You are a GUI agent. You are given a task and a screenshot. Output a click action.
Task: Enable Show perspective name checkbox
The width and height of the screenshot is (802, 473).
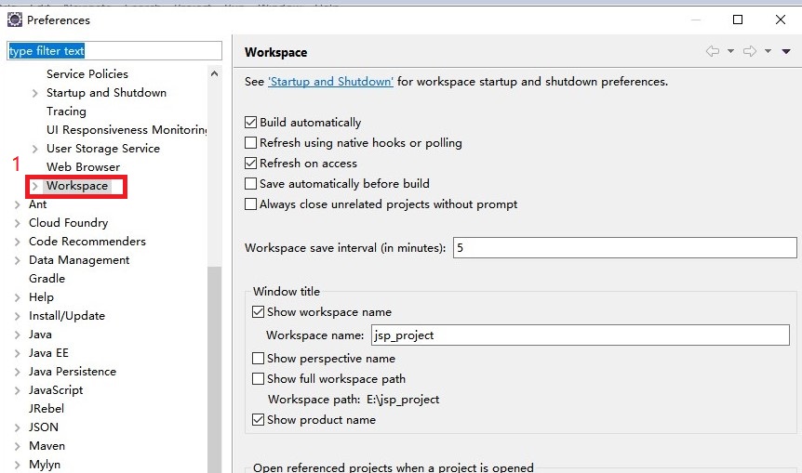click(259, 359)
